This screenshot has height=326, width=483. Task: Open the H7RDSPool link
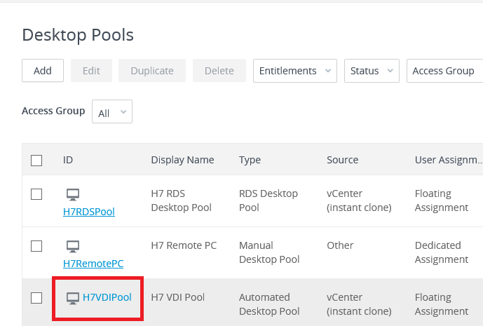coord(89,212)
